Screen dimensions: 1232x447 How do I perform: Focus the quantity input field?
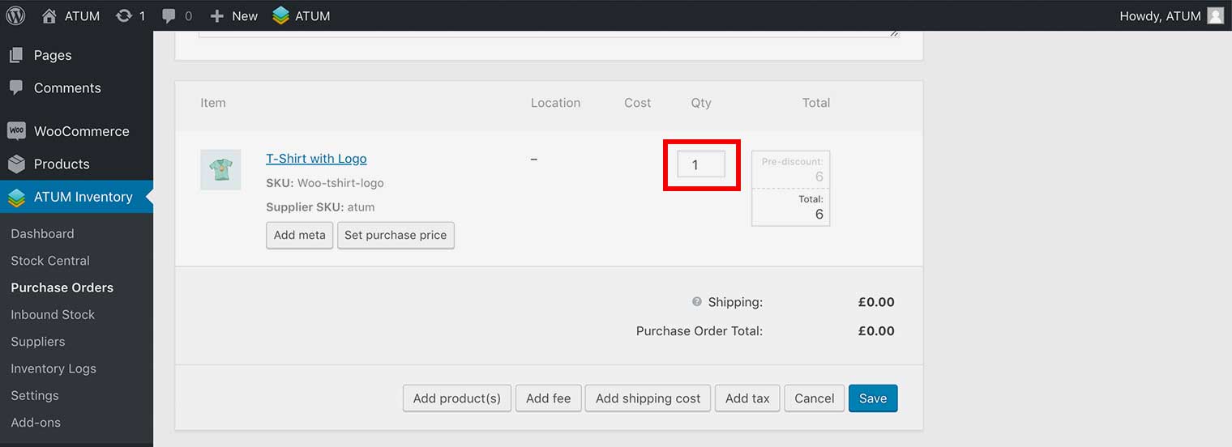coord(700,164)
